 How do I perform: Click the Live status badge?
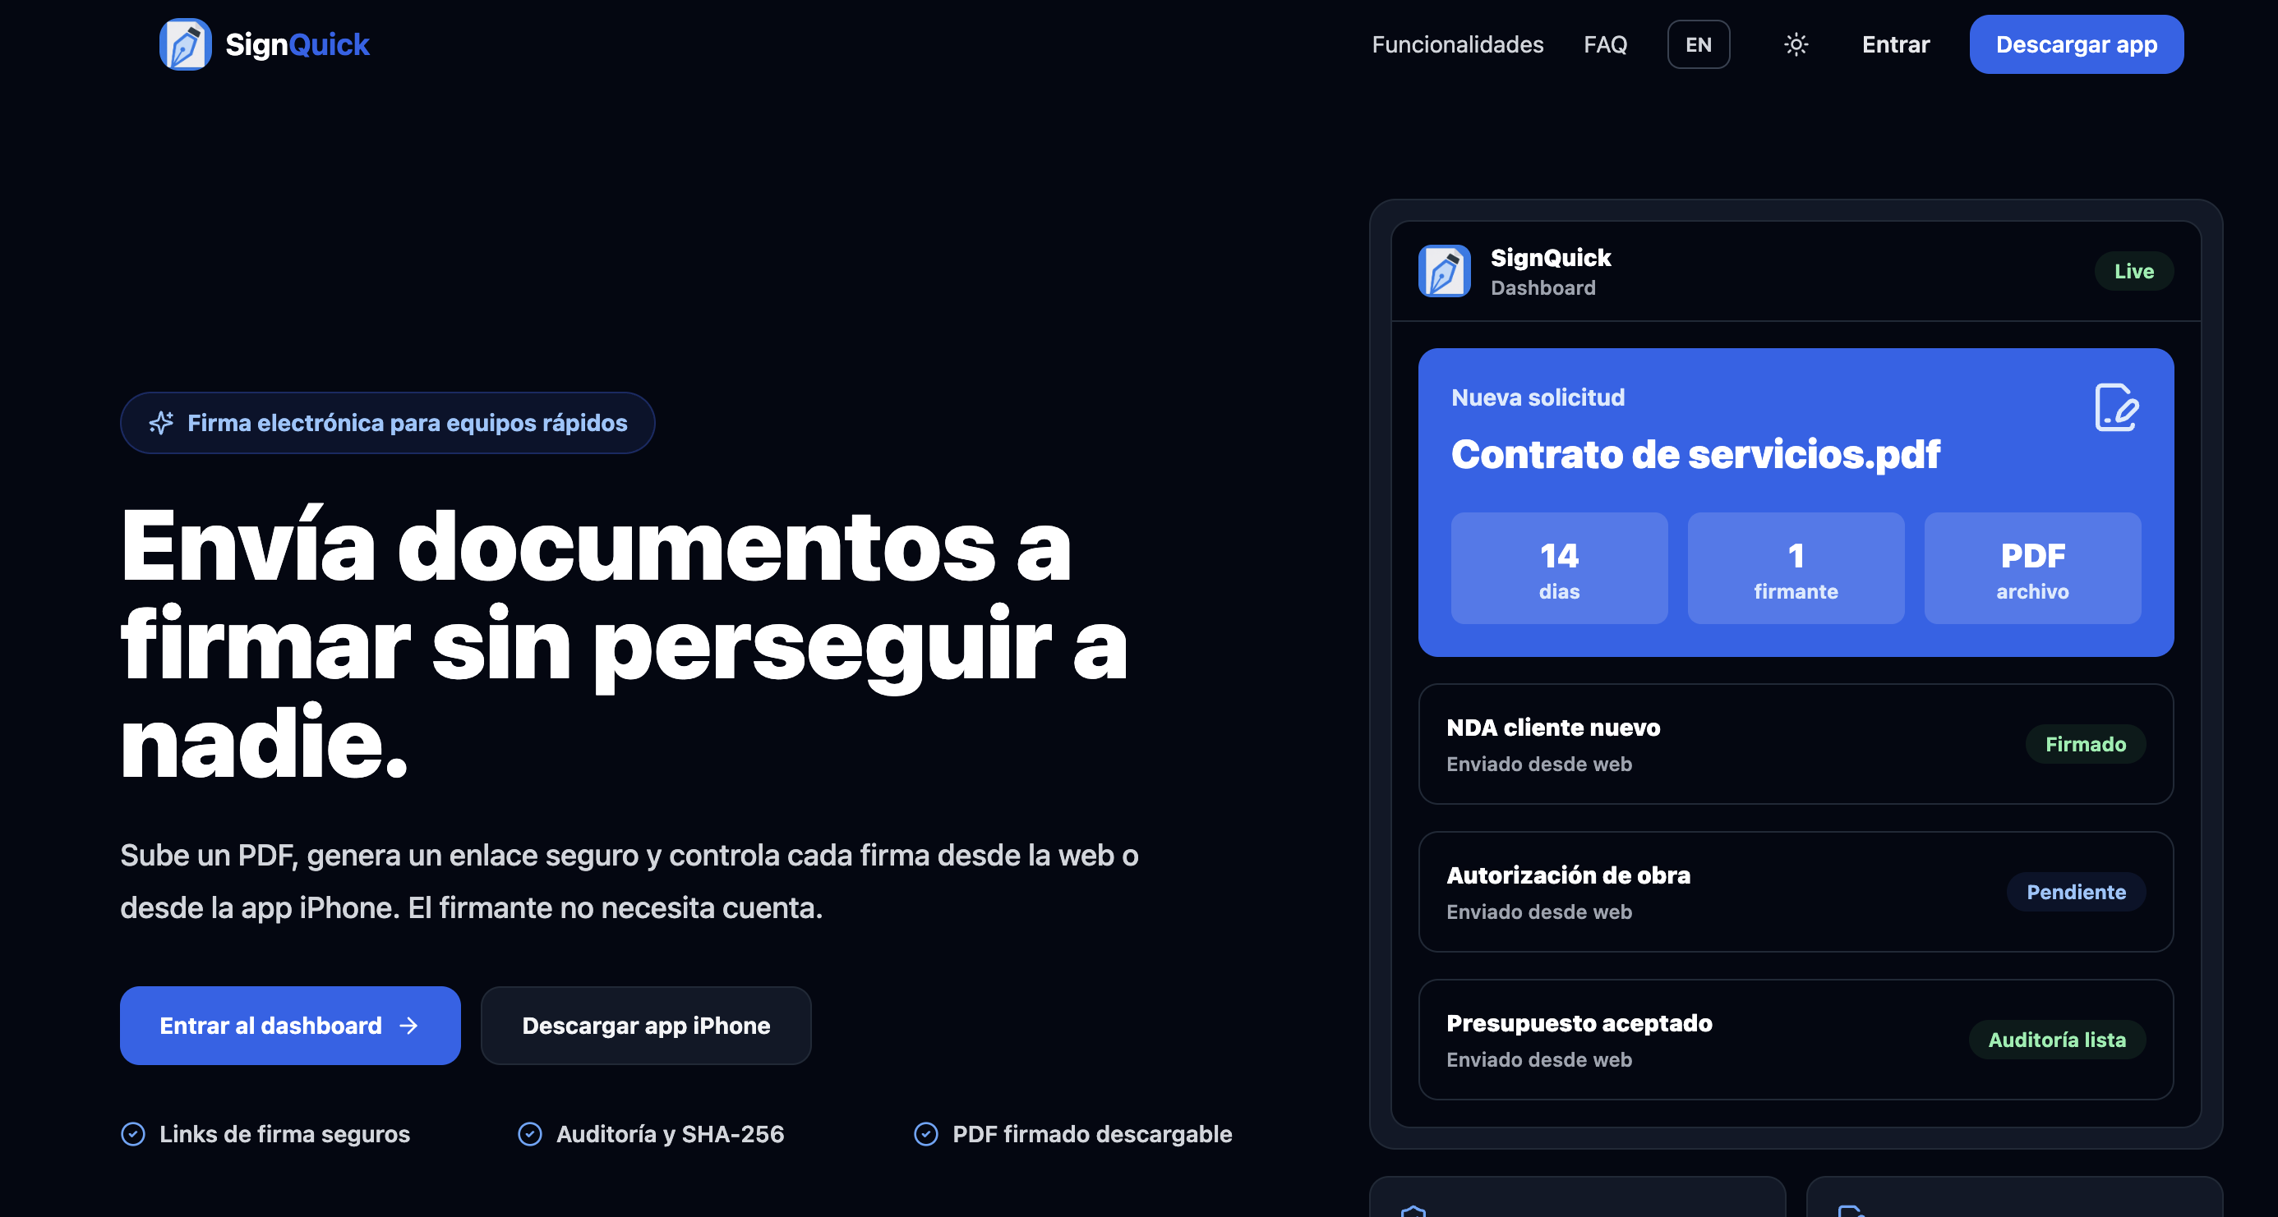[2134, 271]
